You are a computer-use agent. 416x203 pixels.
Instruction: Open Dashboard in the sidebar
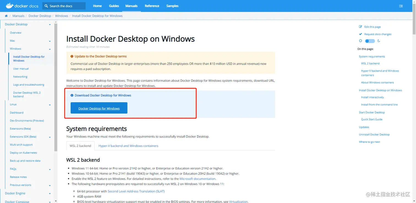pos(17,113)
